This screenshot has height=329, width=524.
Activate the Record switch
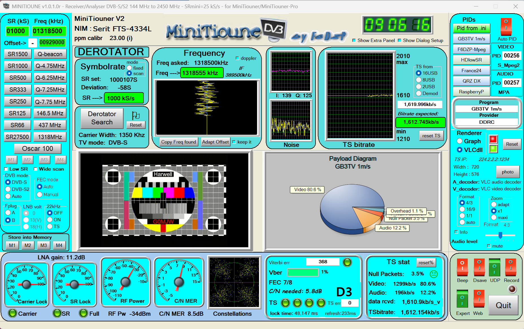pos(511,268)
